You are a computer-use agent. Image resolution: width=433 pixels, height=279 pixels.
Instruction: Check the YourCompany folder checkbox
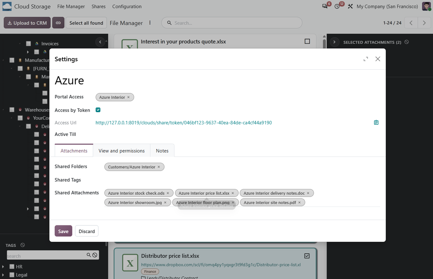pos(20,118)
